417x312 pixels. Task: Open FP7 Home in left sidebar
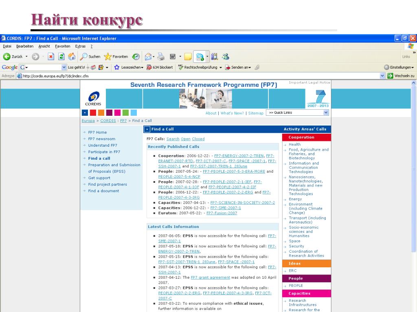click(x=97, y=132)
